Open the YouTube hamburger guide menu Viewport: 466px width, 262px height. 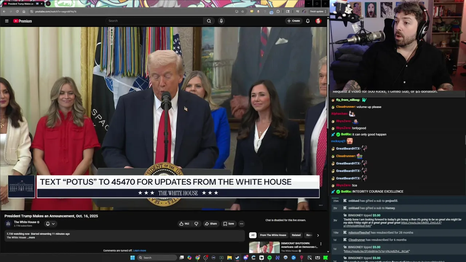click(7, 21)
